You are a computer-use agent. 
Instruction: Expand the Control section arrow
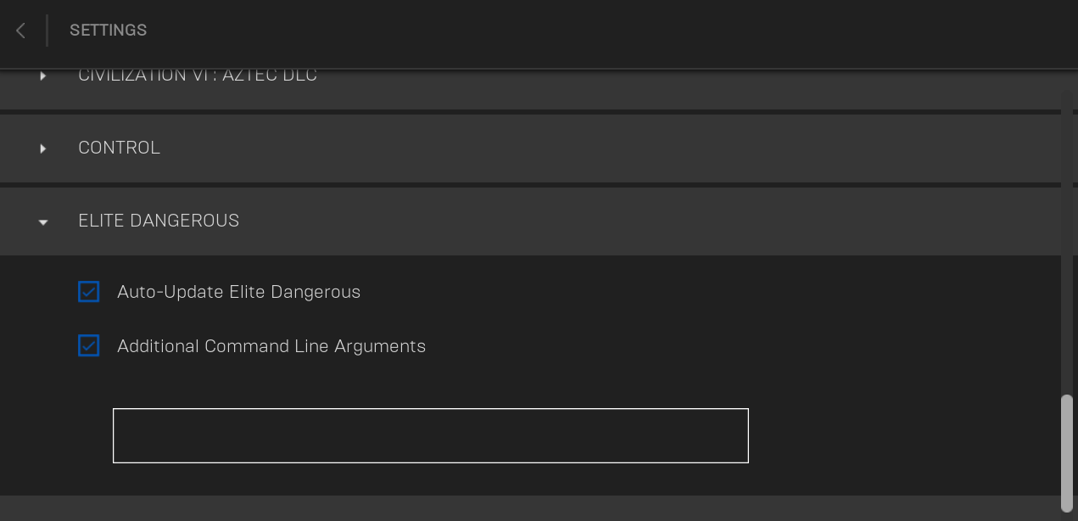pyautogui.click(x=42, y=148)
